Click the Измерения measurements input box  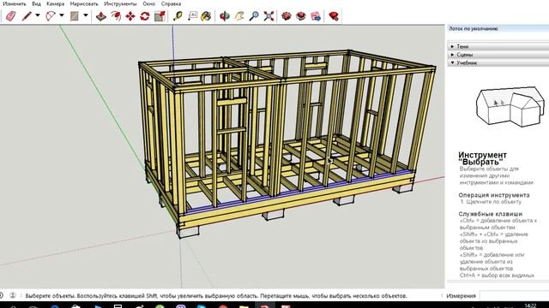click(514, 296)
